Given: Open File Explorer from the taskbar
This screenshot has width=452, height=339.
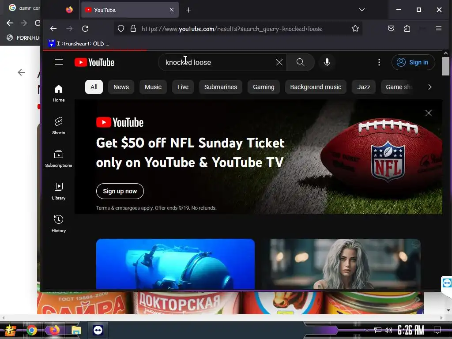Looking at the screenshot, I should [76, 330].
